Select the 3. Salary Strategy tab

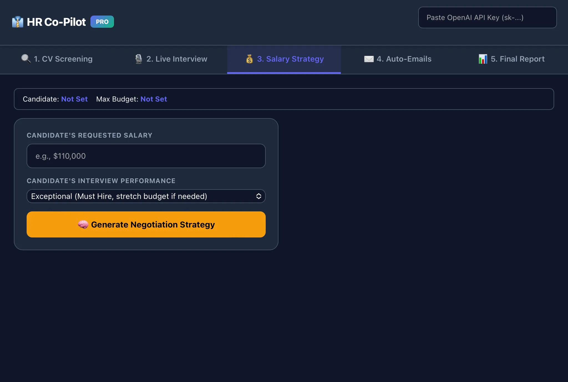[x=284, y=59]
